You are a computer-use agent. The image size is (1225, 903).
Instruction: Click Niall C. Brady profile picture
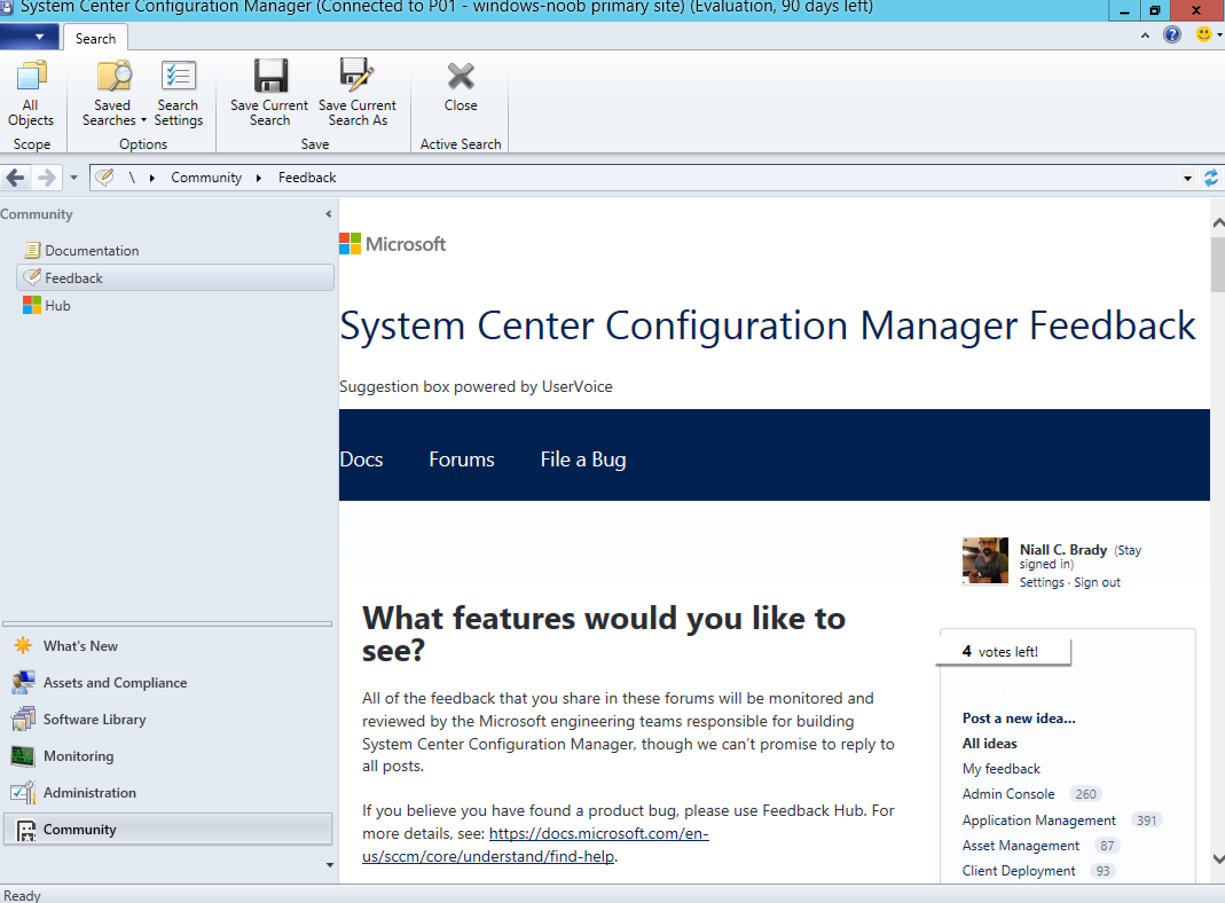coord(986,560)
